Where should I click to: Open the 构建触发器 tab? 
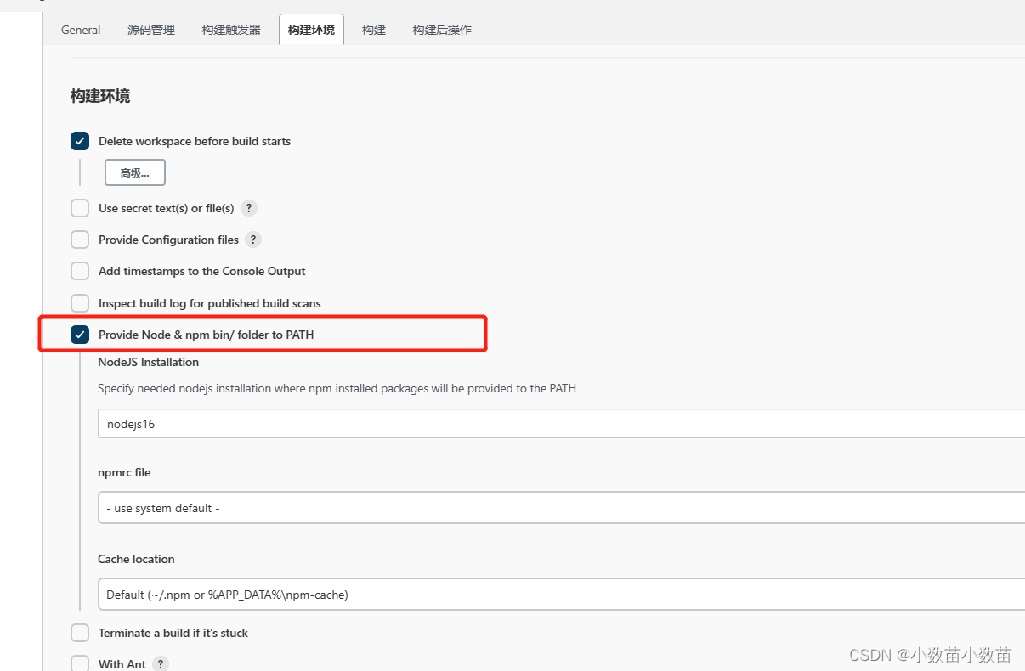230,30
